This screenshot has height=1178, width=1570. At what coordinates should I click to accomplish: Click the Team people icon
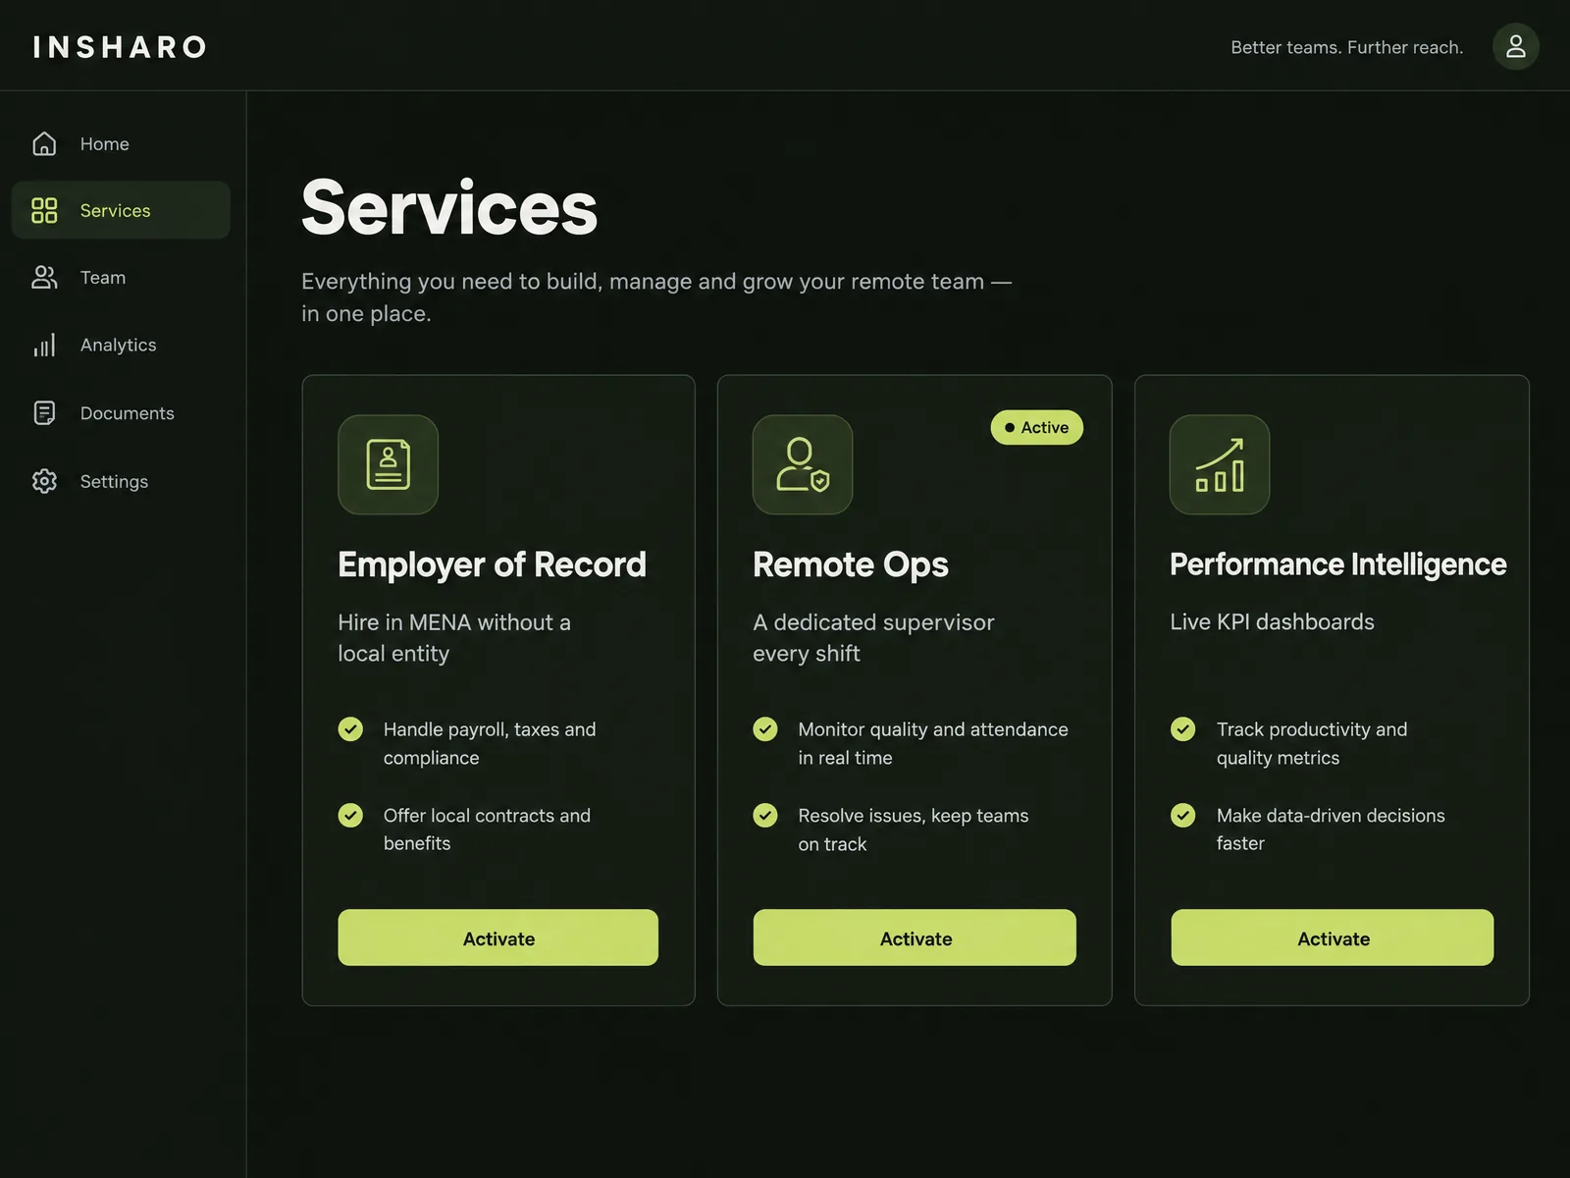(x=44, y=277)
